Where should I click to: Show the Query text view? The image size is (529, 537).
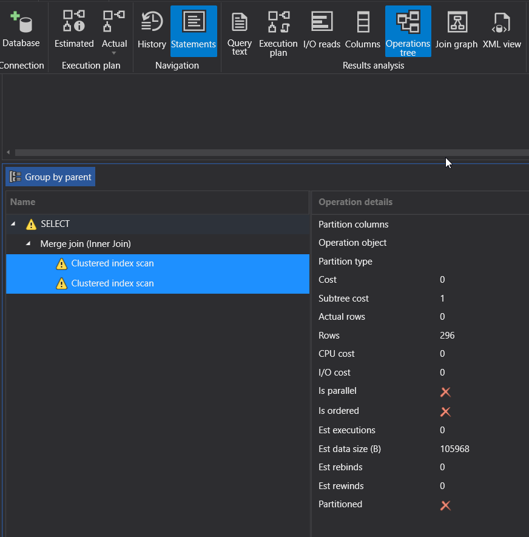[240, 32]
